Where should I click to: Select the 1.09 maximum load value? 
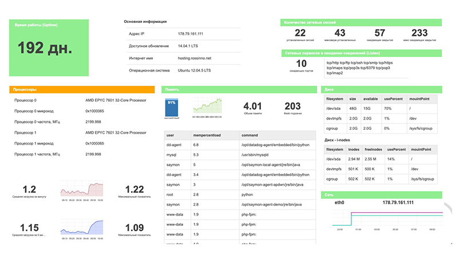[134, 228]
